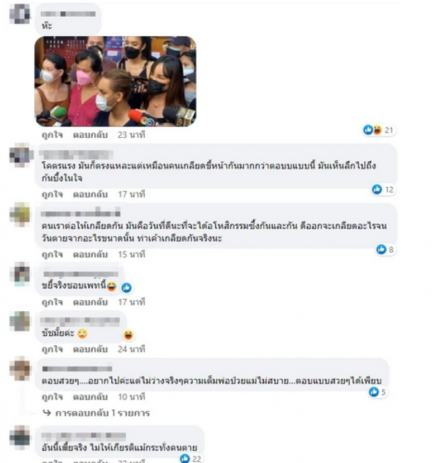Click ถูกใจ on the 10 นาที comment
This screenshot has width=447, height=463.
tap(53, 397)
